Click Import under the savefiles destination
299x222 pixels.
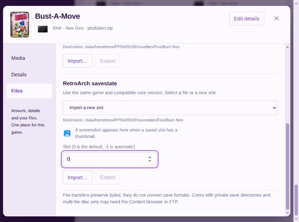pyautogui.click(x=78, y=61)
